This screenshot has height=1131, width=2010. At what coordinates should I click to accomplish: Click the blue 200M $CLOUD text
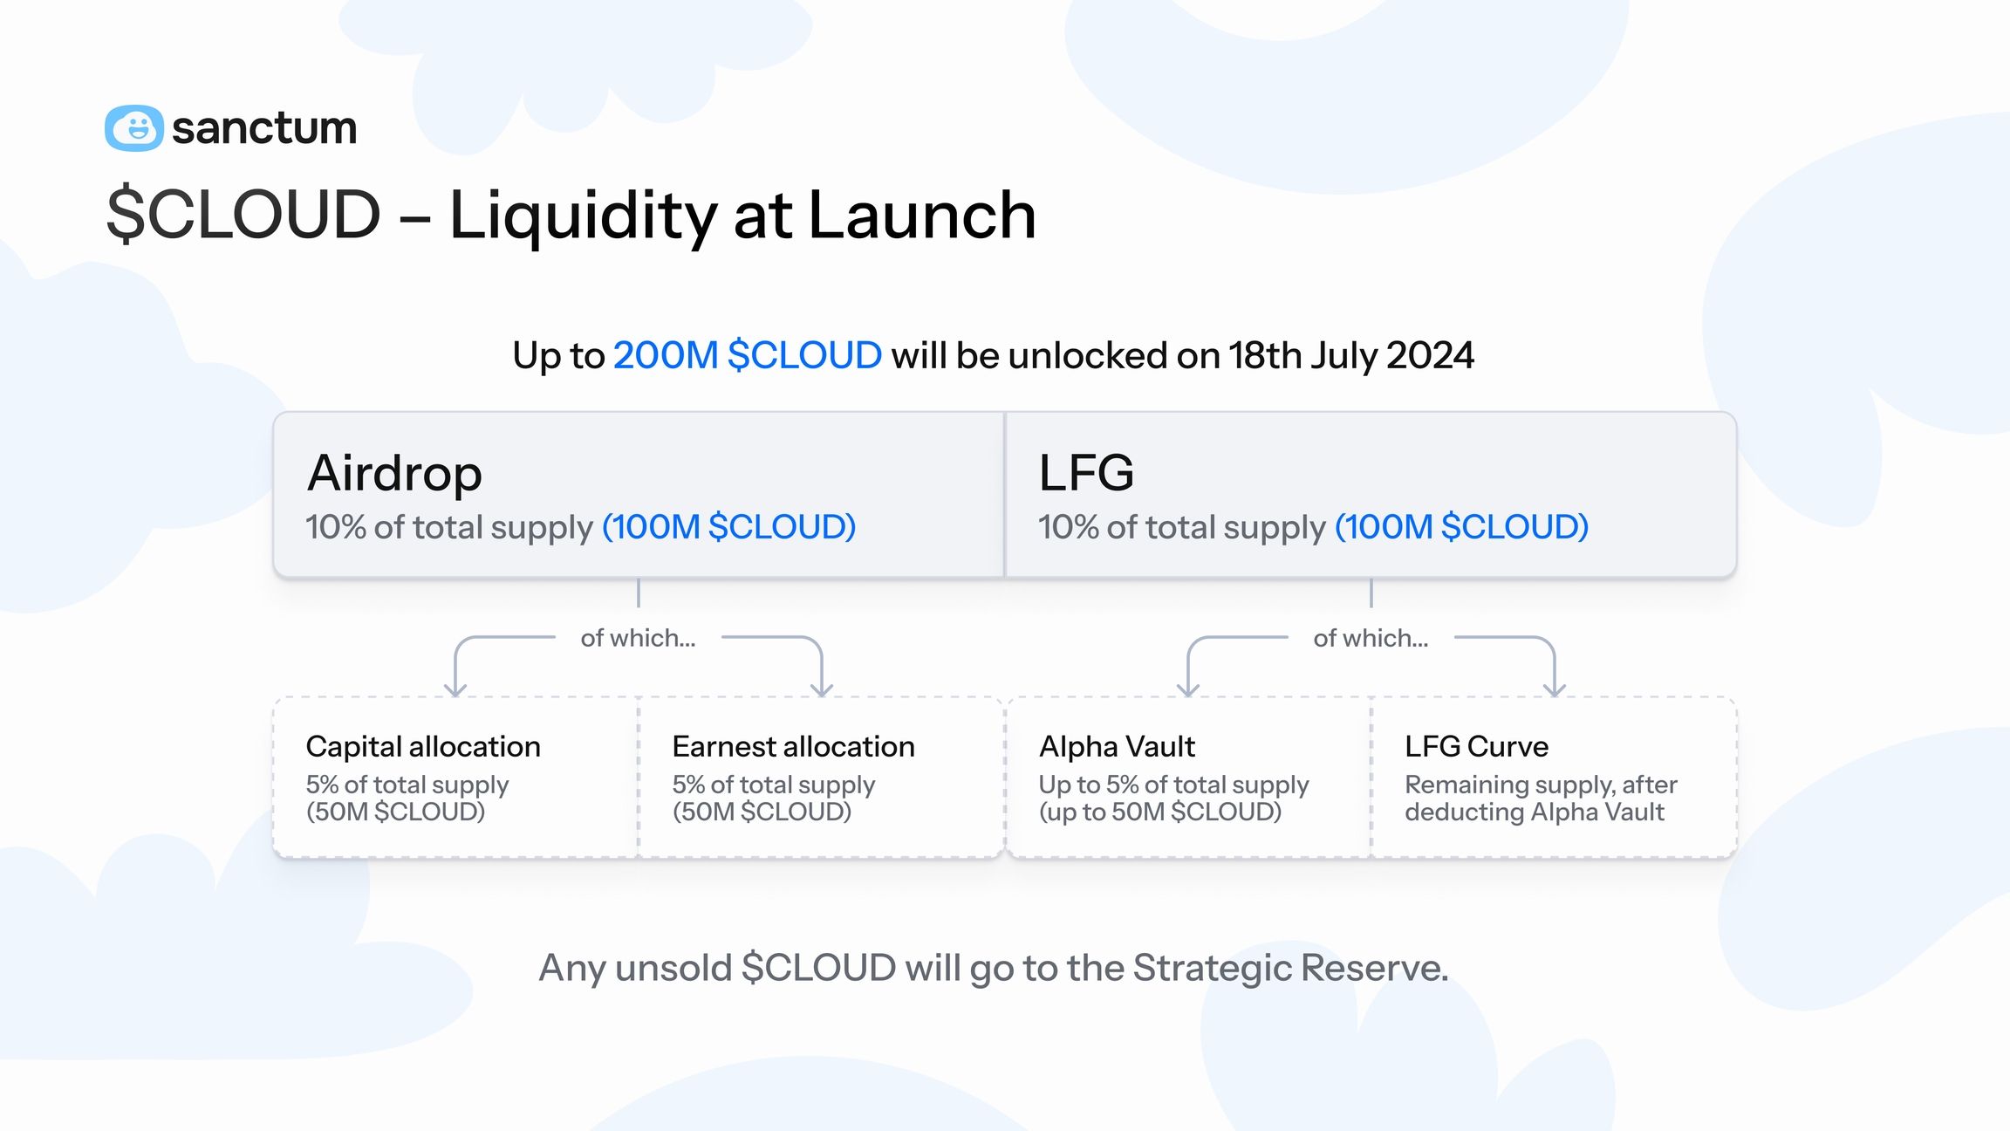[747, 355]
